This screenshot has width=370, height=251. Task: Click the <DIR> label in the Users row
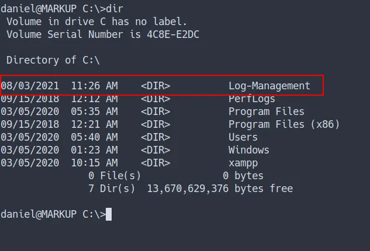[x=155, y=137]
